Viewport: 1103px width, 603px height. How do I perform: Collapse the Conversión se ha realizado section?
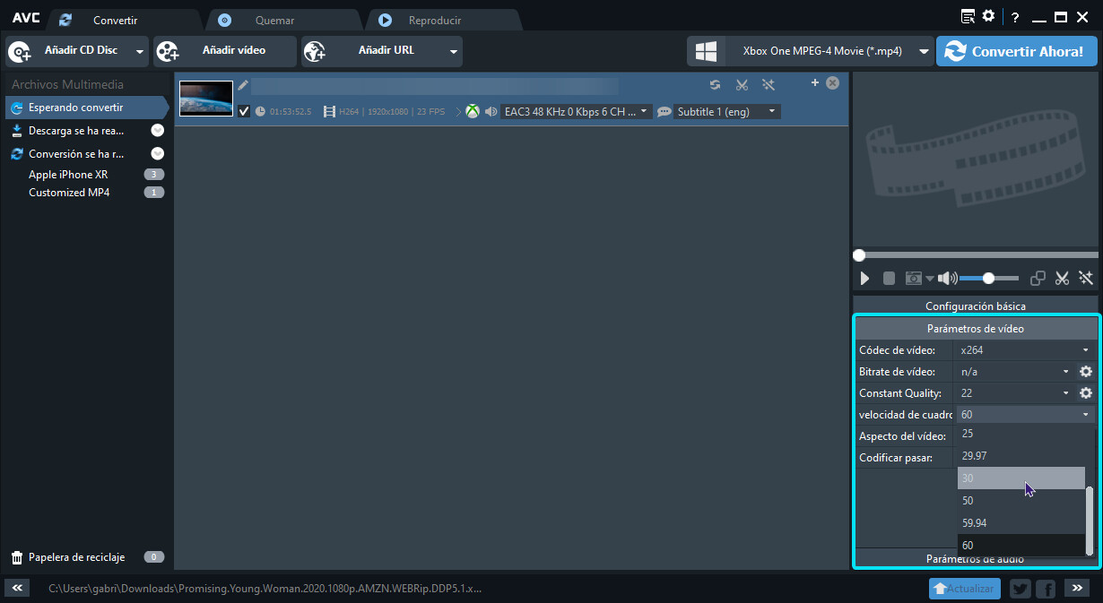[158, 154]
